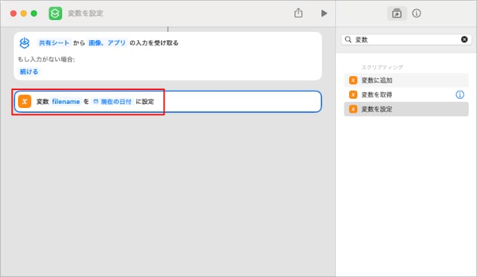Click the green shortcut icon in the title bar
The height and width of the screenshot is (277, 477).
click(x=55, y=13)
